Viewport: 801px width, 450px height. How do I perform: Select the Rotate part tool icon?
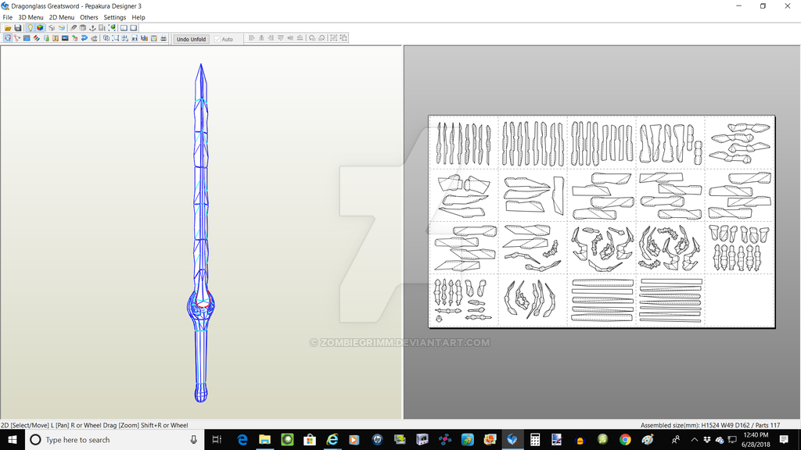coord(27,38)
